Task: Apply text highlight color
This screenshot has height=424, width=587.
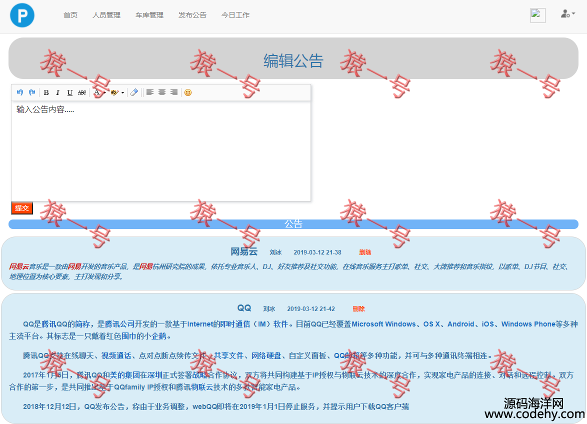Action: click(114, 92)
